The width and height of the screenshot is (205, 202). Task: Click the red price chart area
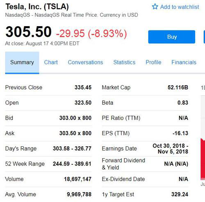click(203, 159)
